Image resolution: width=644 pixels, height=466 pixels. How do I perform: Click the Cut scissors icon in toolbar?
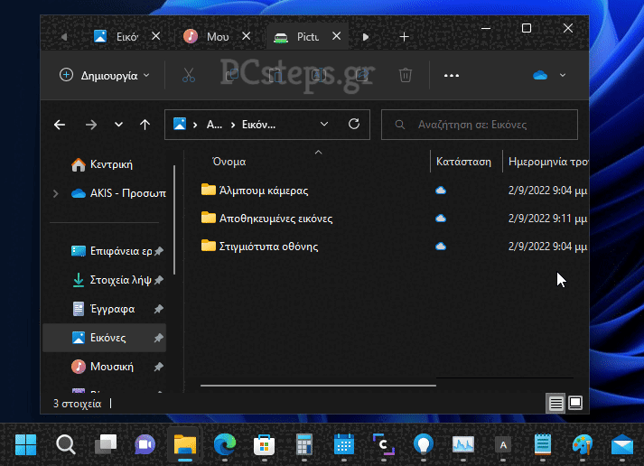[188, 76]
